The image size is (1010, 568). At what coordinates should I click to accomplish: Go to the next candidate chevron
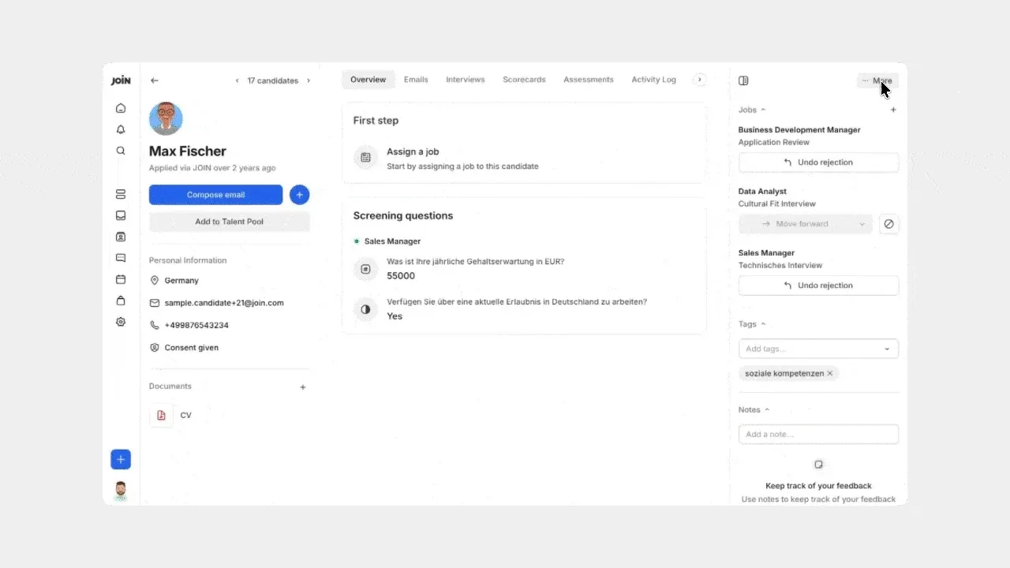[x=309, y=80]
